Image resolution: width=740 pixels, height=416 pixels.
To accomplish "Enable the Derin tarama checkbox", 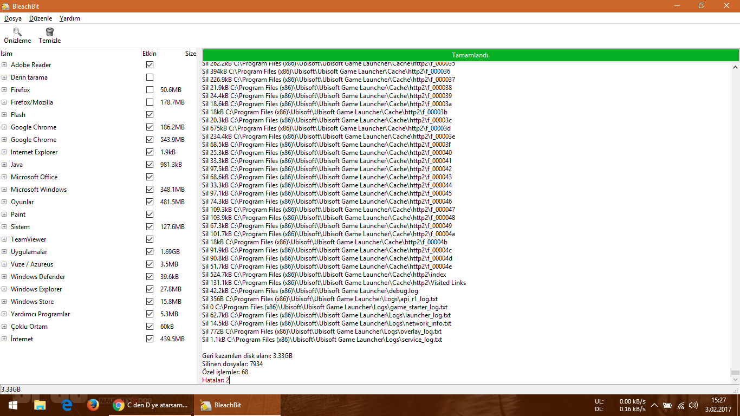I will (150, 77).
